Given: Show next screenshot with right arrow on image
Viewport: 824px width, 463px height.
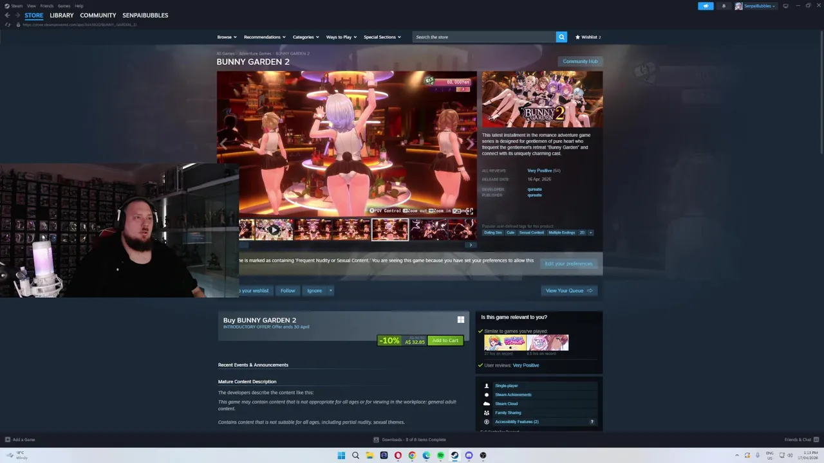Looking at the screenshot, I should coord(471,143).
